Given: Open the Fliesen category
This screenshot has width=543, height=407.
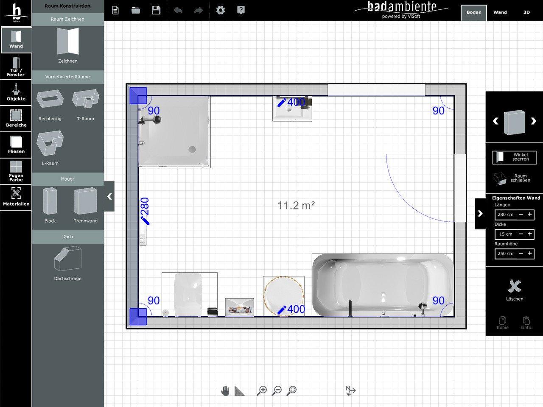Looking at the screenshot, I should tap(16, 145).
